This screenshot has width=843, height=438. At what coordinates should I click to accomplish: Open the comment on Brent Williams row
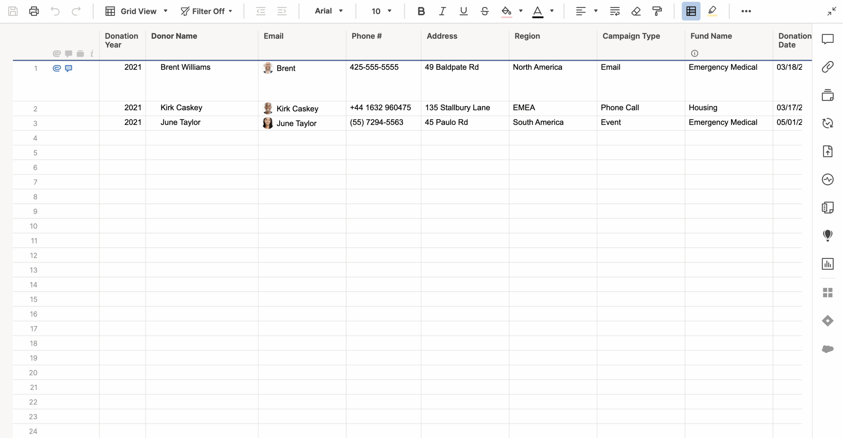click(x=69, y=68)
